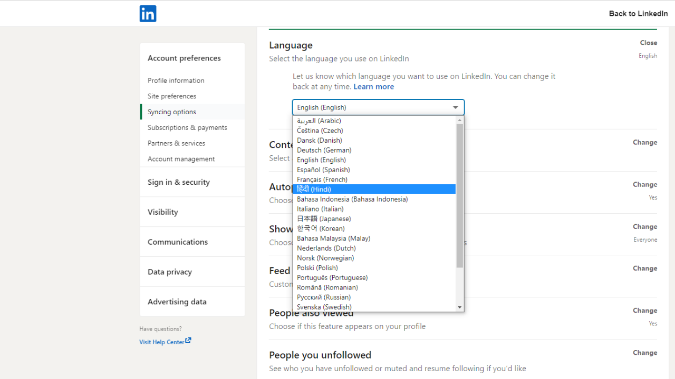Click the list scroll-up arrow
This screenshot has height=379, width=675.
coord(460,120)
